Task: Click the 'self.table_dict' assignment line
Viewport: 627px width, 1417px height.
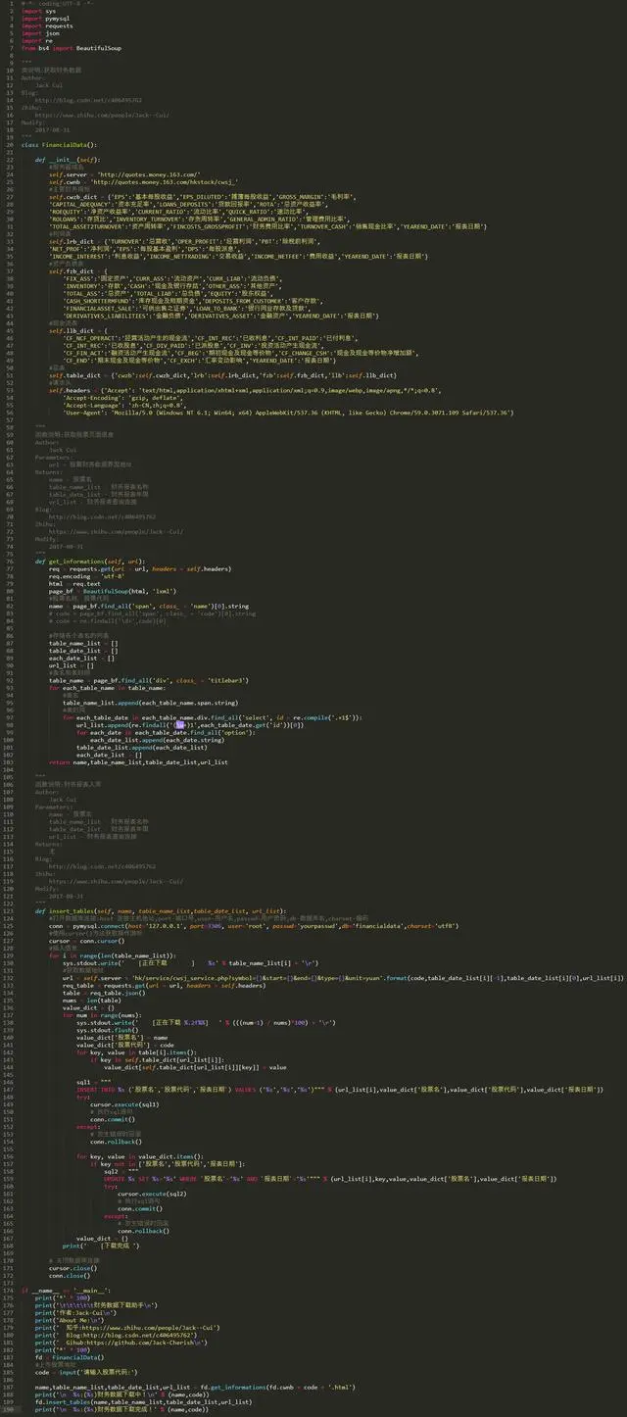Action: pos(223,374)
